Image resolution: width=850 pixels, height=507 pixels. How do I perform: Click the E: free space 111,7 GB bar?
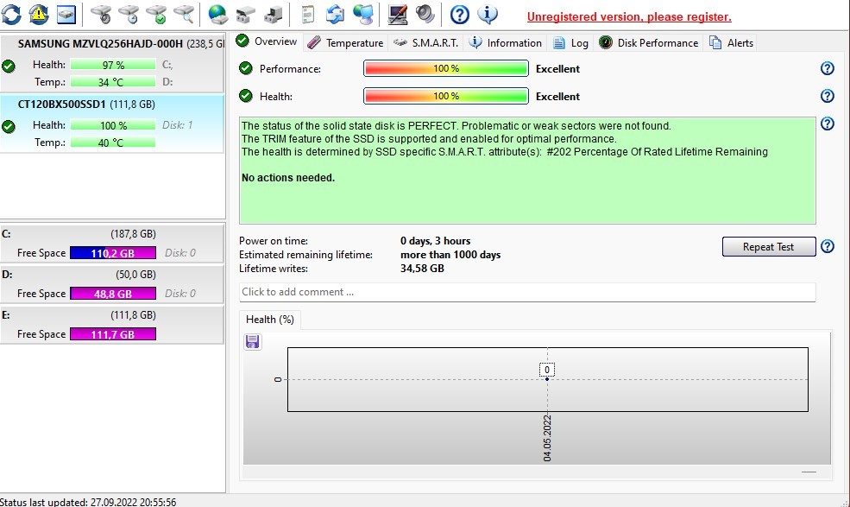(113, 334)
